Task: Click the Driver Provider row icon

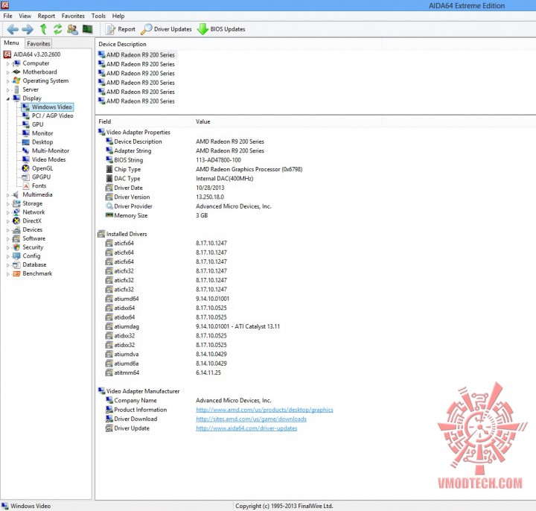Action: [x=109, y=206]
